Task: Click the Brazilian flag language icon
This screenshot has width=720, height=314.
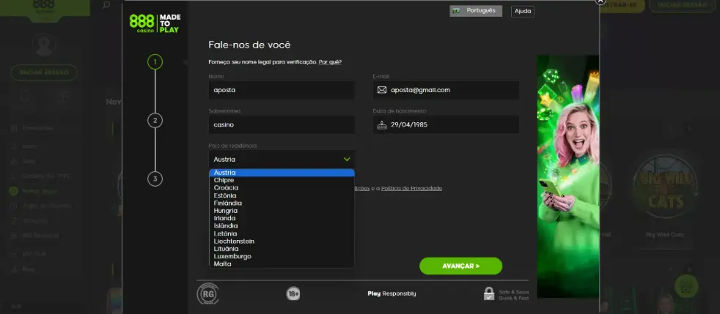Action: 457,10
